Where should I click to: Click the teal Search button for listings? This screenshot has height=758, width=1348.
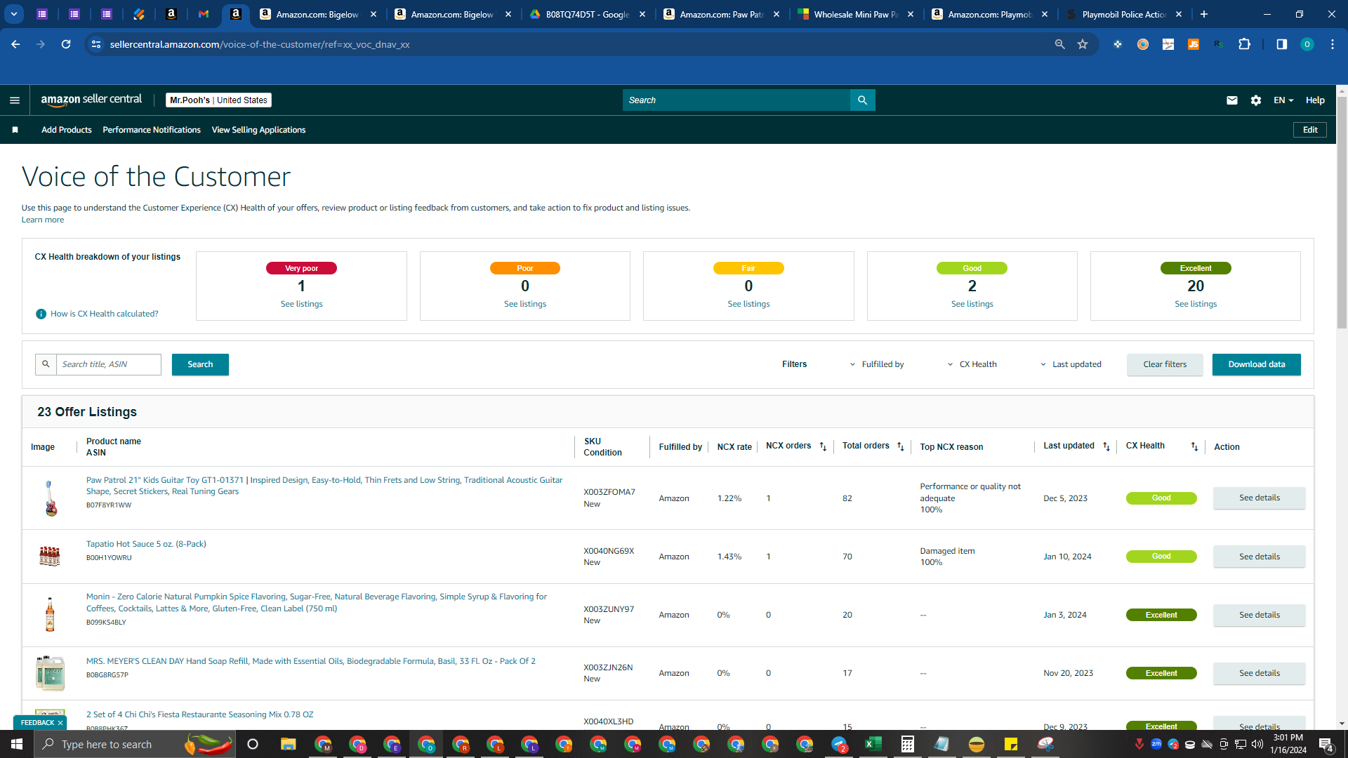click(x=200, y=364)
